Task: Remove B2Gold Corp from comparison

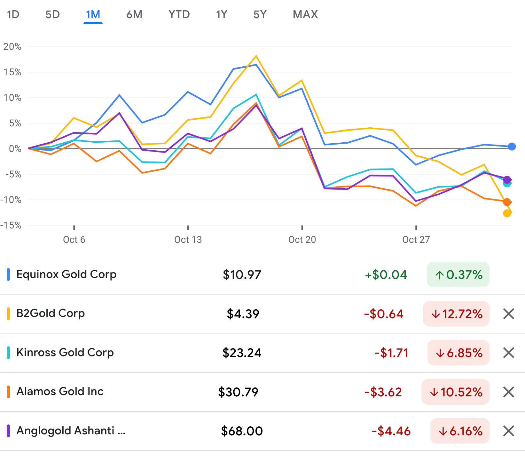Action: tap(508, 314)
